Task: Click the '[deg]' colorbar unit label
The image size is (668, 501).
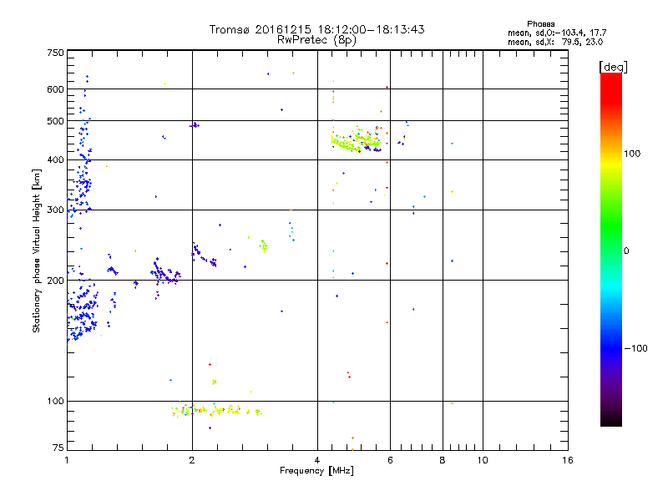Action: tap(613, 67)
